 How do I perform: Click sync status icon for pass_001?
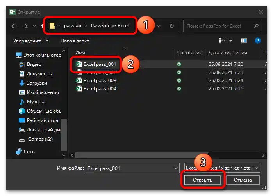pos(179,64)
